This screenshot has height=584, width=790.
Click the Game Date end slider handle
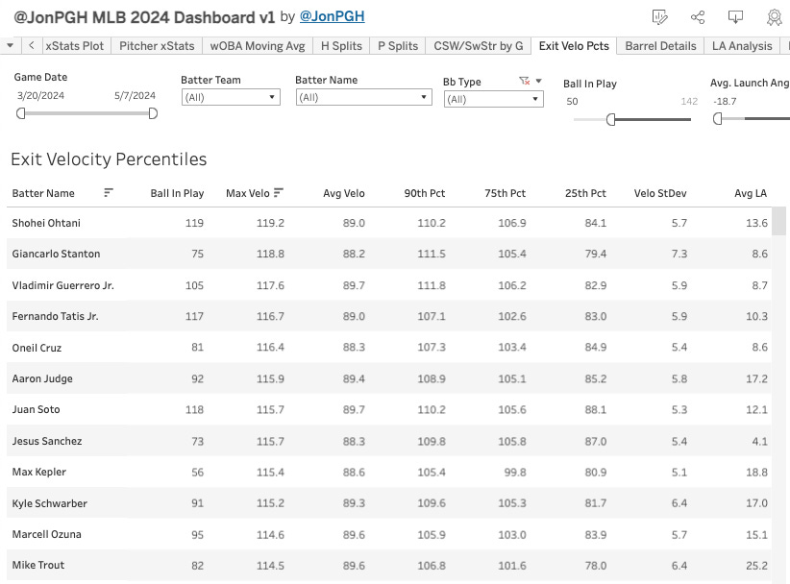[153, 113]
